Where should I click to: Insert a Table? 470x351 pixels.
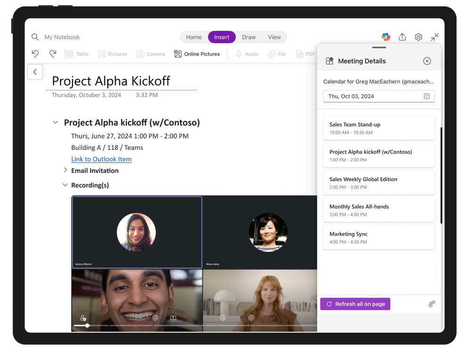pyautogui.click(x=77, y=54)
